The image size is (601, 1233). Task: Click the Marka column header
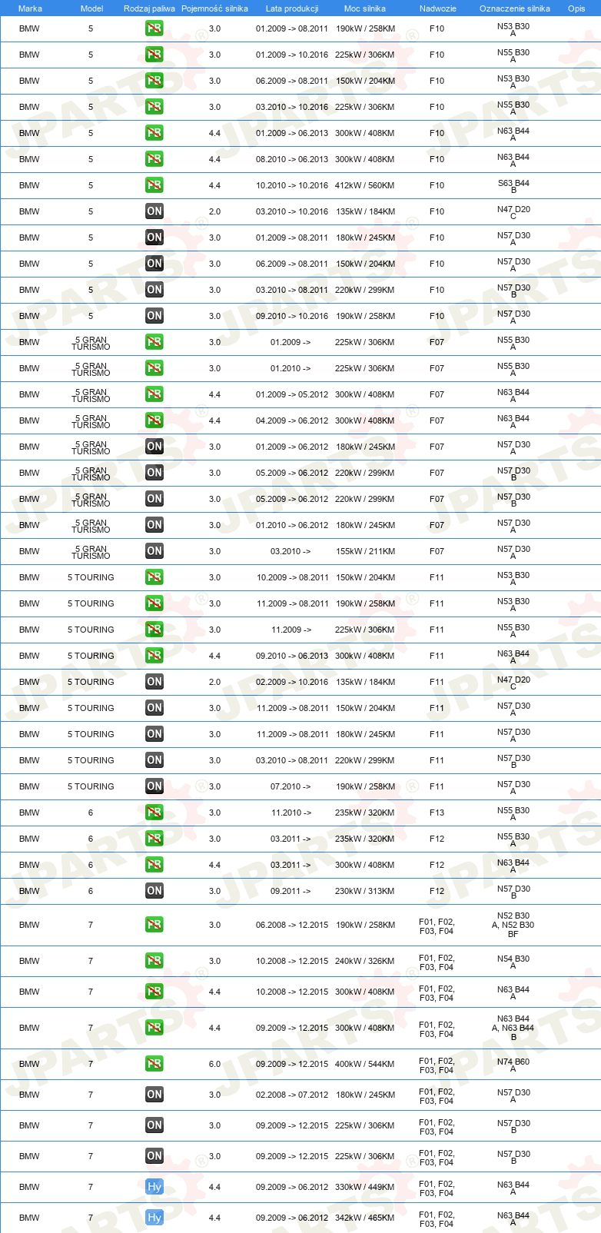(x=30, y=8)
